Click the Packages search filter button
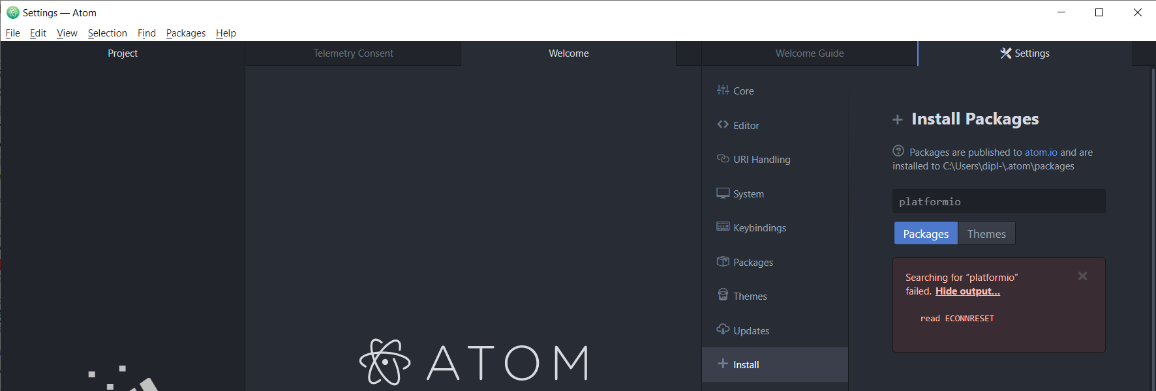This screenshot has height=391, width=1156. 926,233
